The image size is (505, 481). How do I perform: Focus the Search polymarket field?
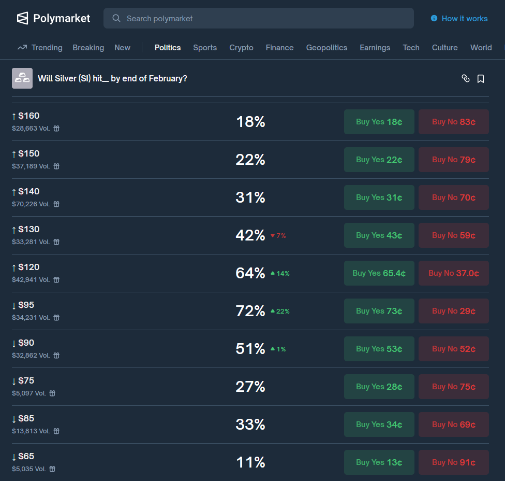tap(259, 18)
